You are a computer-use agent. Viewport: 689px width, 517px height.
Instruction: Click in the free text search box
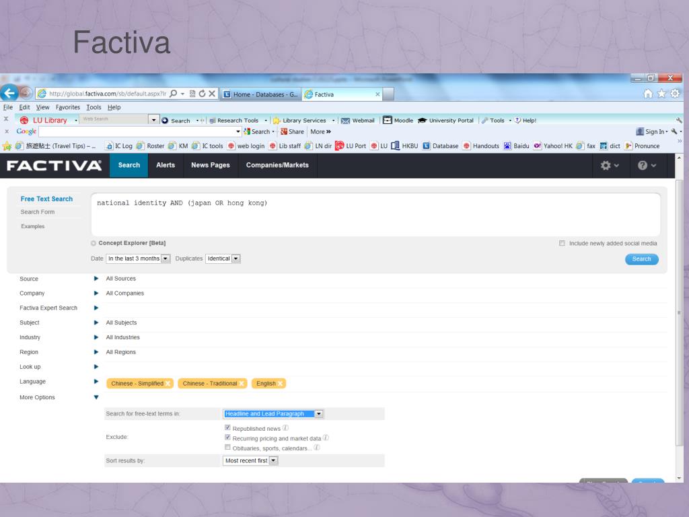(x=375, y=215)
